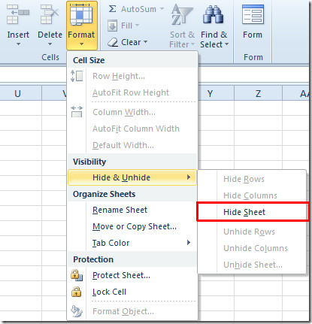Click the Format cells icon in ribbon
The image size is (312, 324).
click(x=81, y=14)
